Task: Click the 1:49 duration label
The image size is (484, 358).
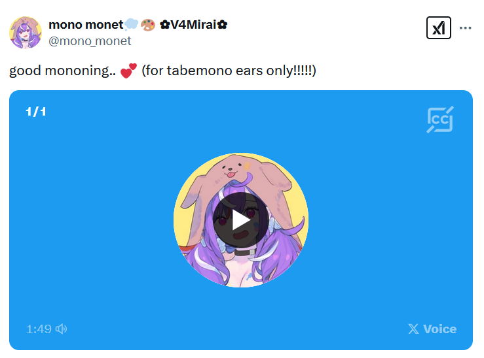Action: [39, 329]
